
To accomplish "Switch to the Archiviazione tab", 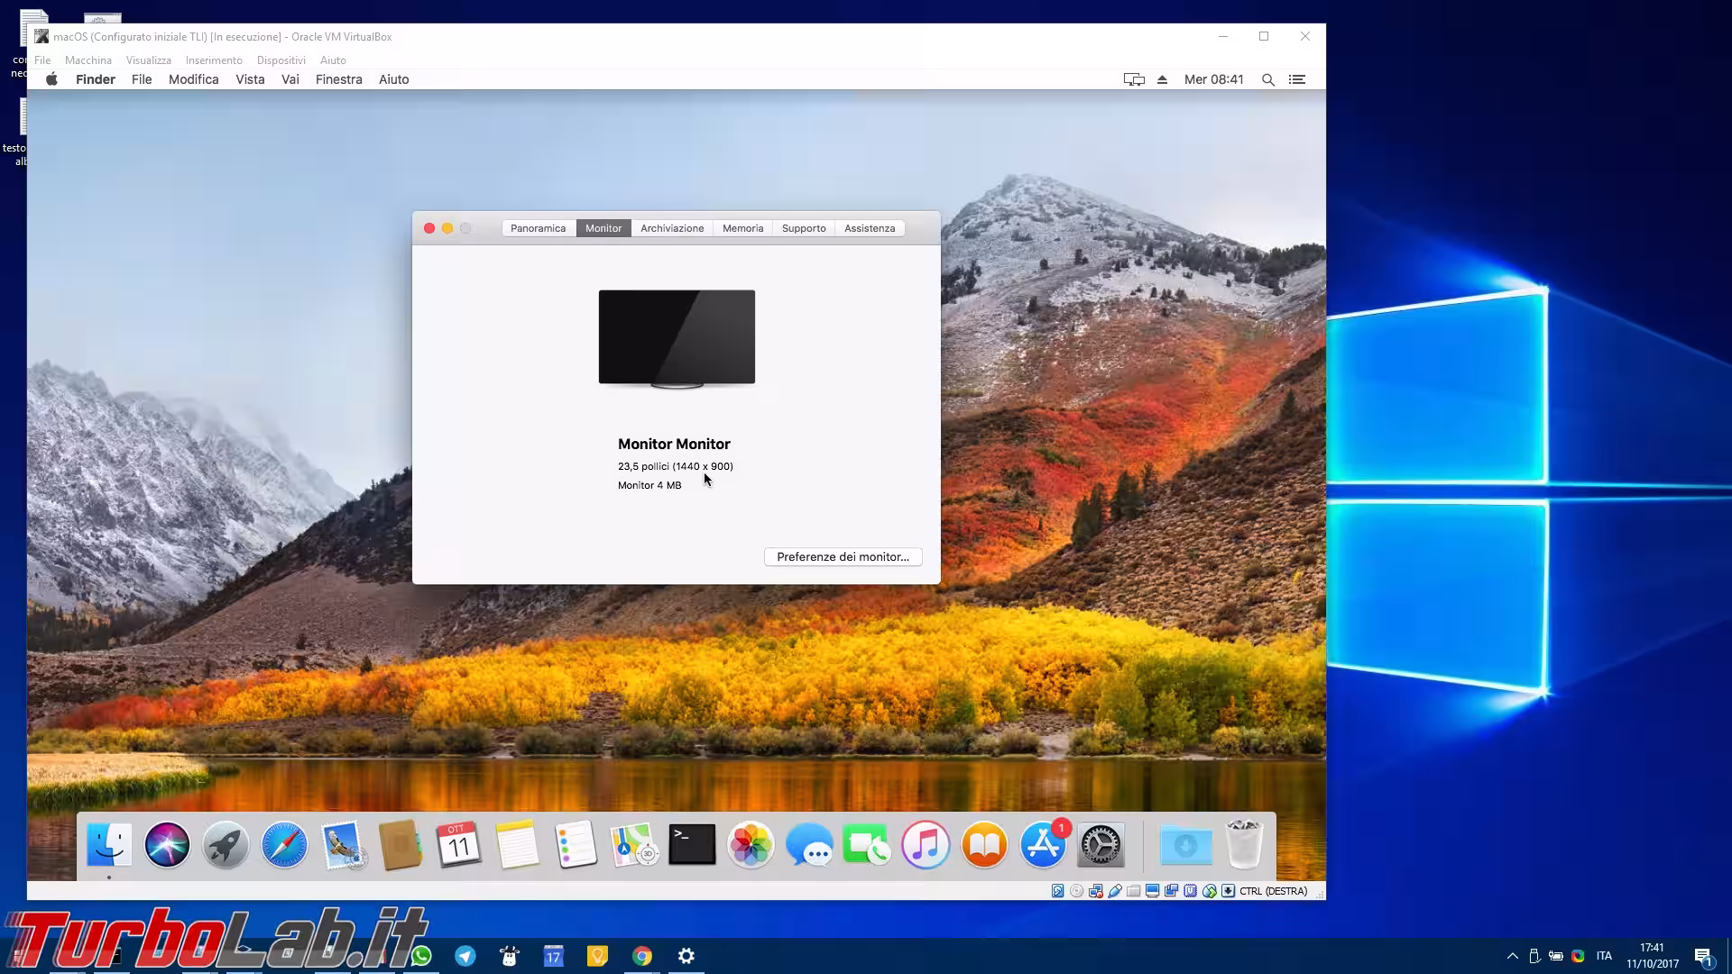I will [x=672, y=228].
